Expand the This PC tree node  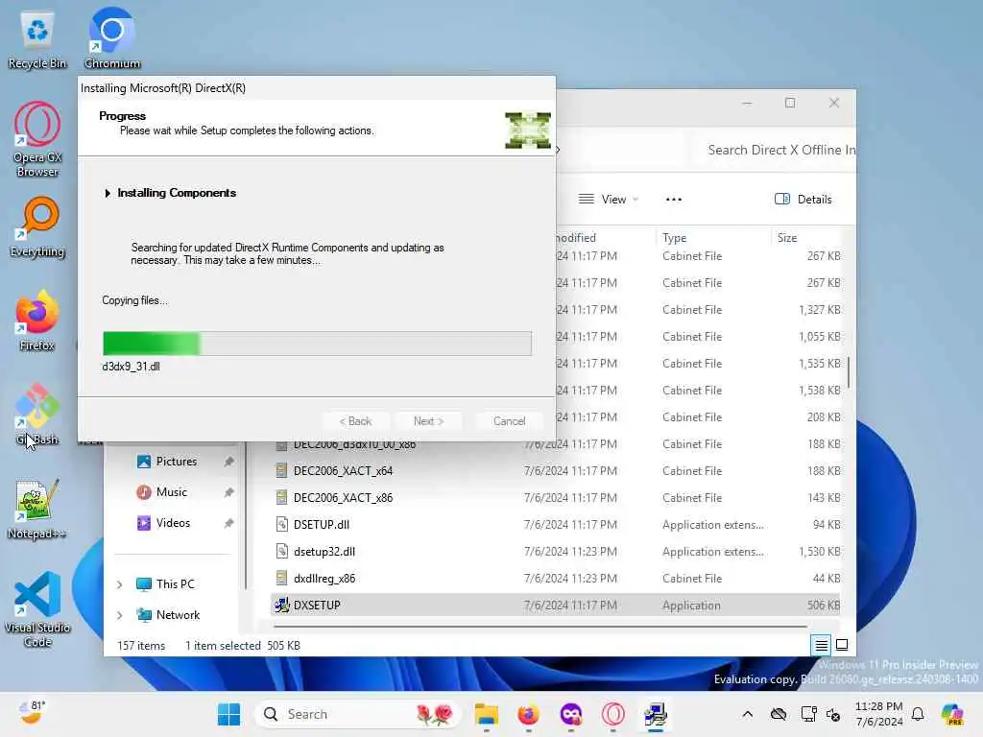[x=120, y=584]
